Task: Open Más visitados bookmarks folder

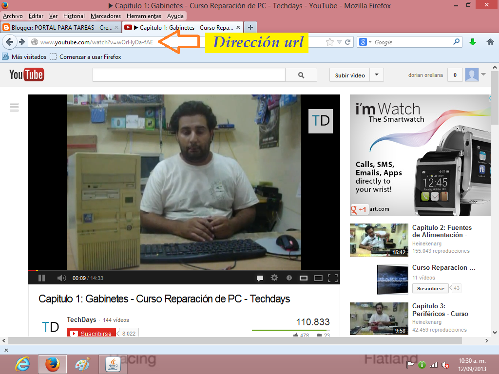Action: pos(24,56)
